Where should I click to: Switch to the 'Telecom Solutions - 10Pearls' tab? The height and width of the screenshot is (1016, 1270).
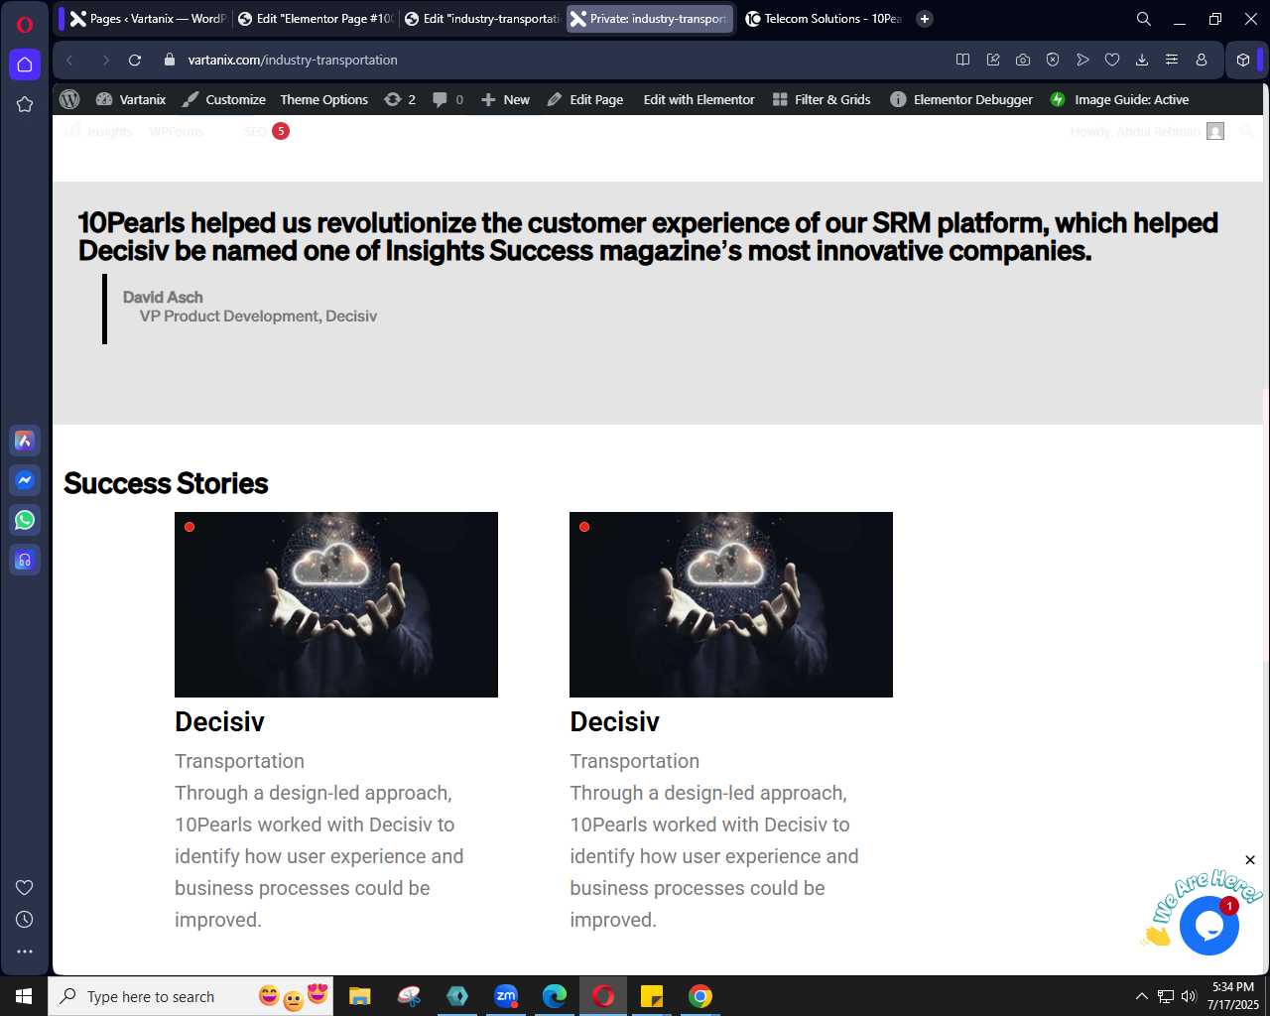point(824,19)
